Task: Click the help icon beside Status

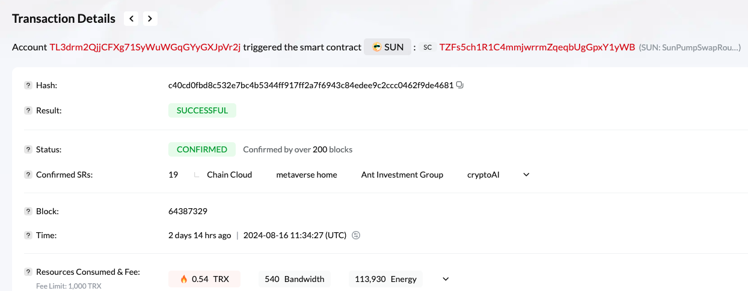Action: (28, 149)
